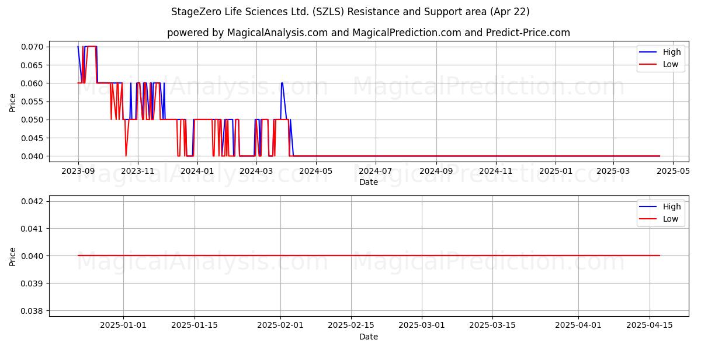Click the '0.040' tick label in lower chart

(x=33, y=256)
